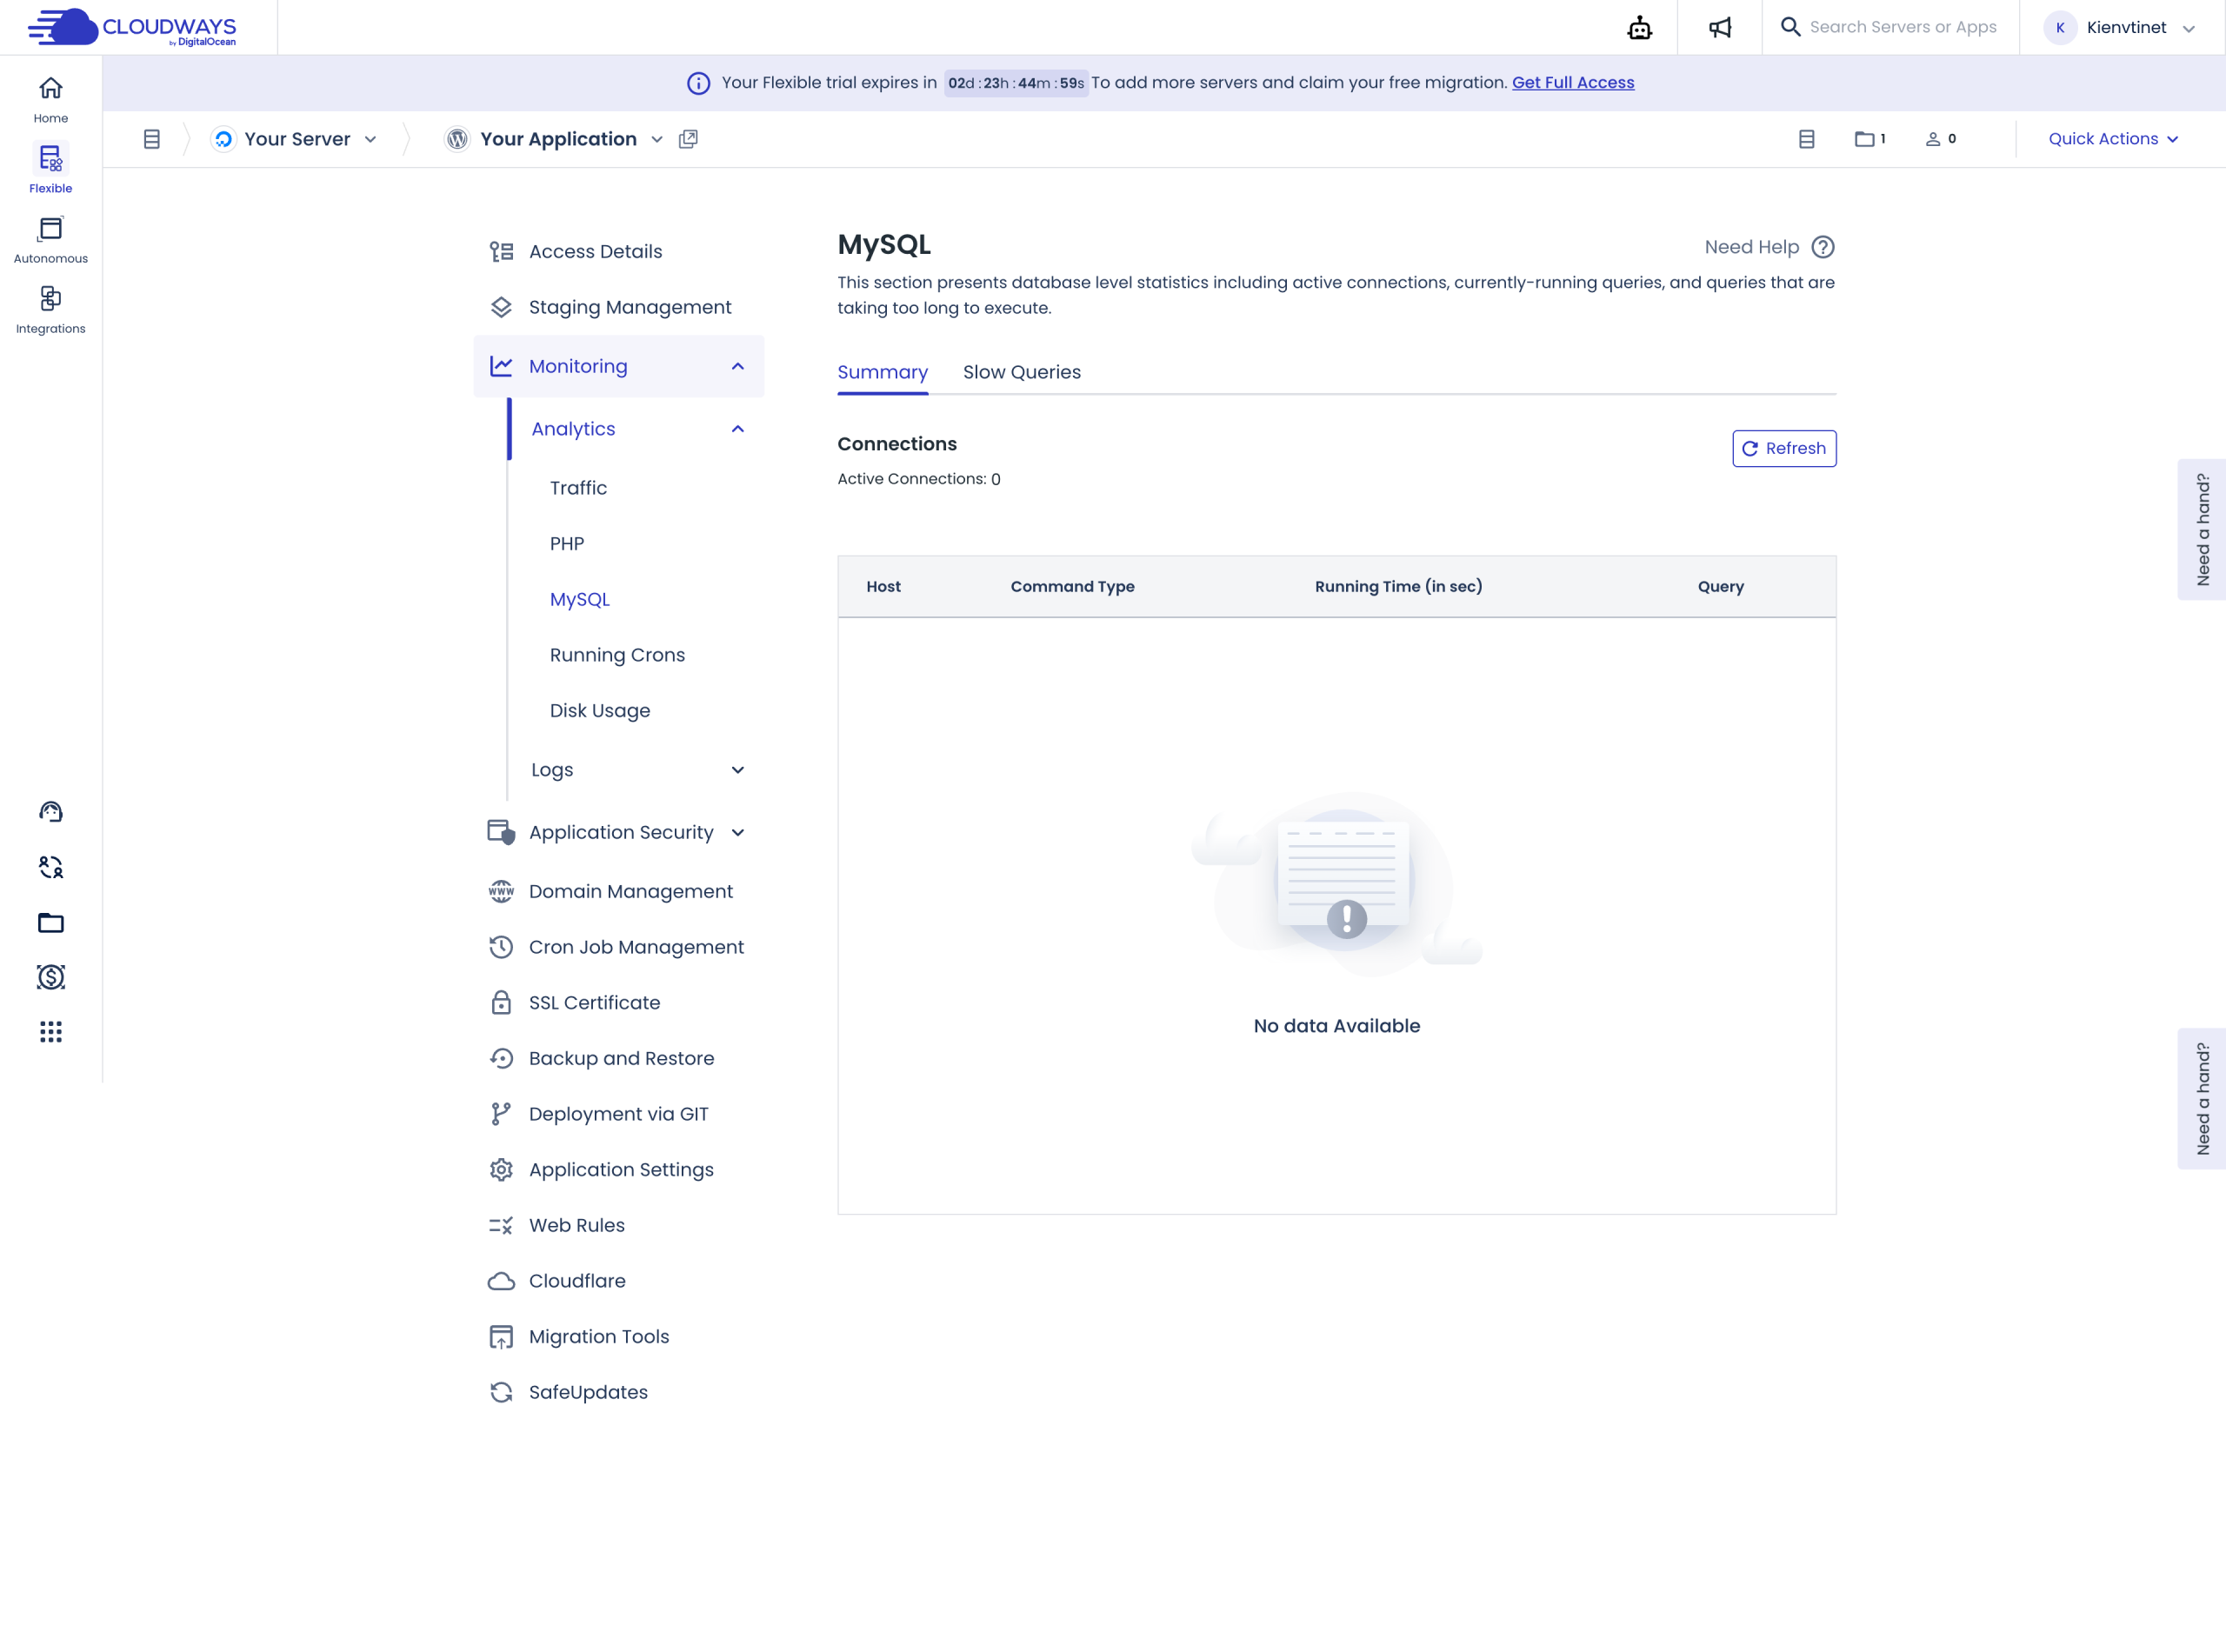Open the Flexible servers sidebar icon
This screenshot has height=1652, width=2226.
click(50, 168)
